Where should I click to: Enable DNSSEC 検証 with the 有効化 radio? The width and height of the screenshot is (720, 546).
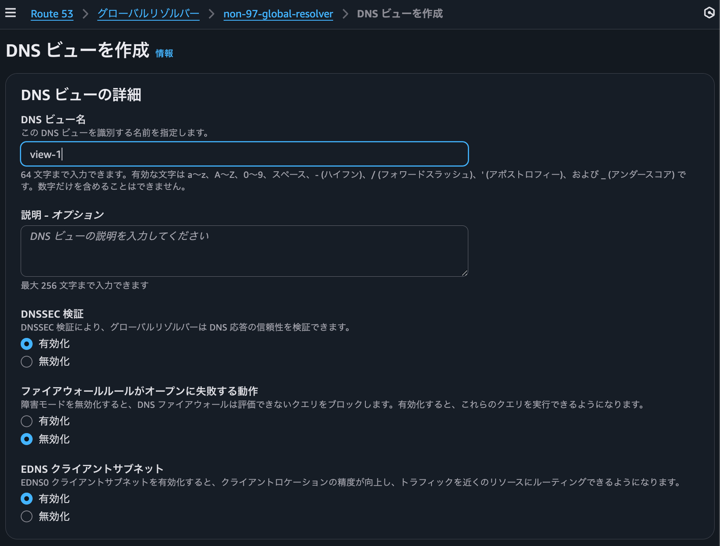[x=26, y=344]
